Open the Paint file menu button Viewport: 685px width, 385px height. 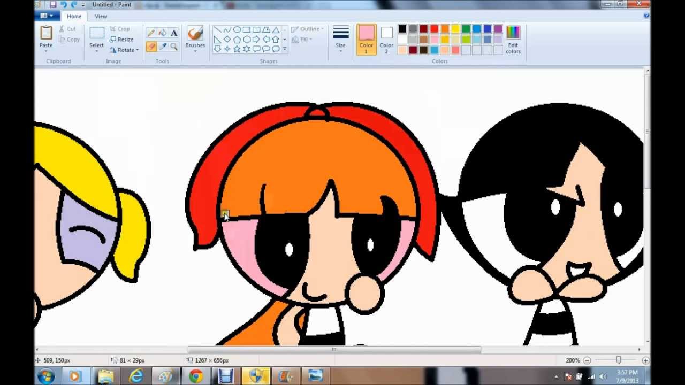click(x=47, y=16)
